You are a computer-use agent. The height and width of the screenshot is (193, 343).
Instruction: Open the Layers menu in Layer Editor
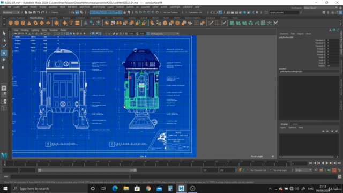(x=283, y=128)
